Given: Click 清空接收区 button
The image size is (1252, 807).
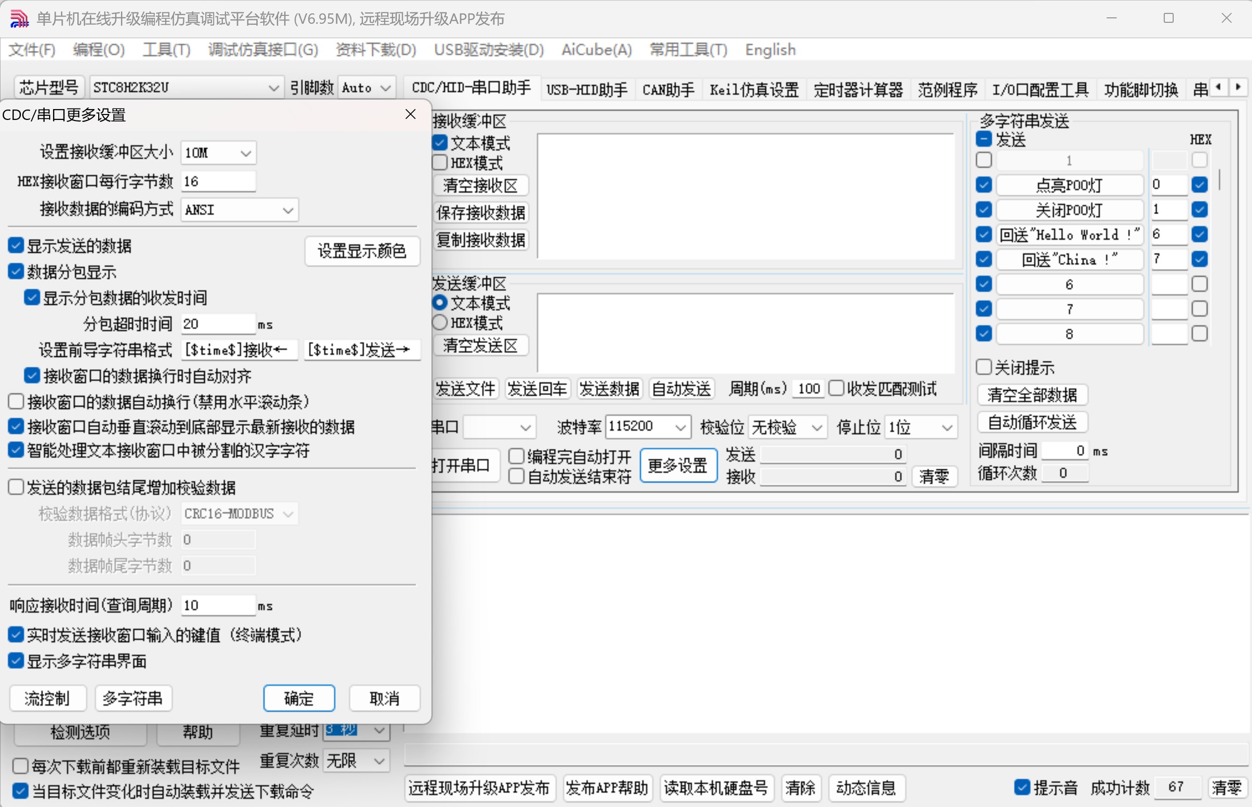Looking at the screenshot, I should point(480,185).
